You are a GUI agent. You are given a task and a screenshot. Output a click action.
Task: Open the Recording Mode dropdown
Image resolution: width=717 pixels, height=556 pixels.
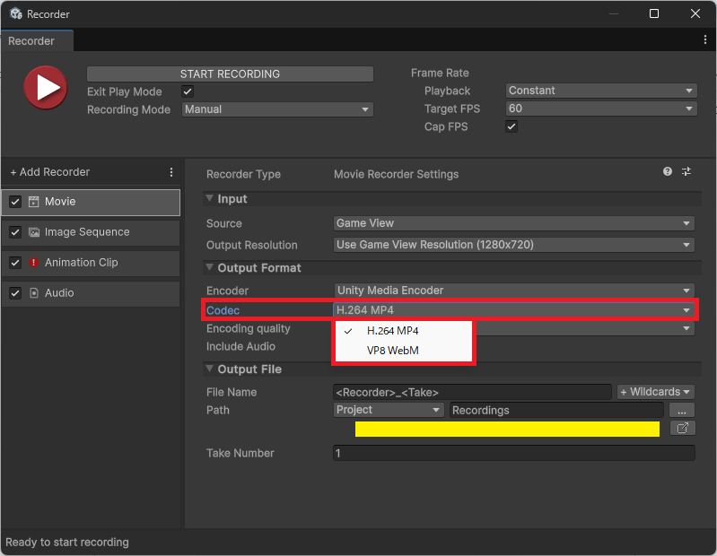point(277,109)
